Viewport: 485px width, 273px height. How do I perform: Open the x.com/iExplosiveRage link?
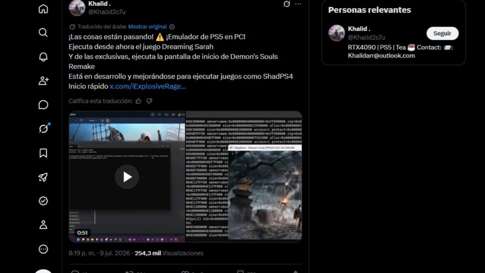point(148,86)
